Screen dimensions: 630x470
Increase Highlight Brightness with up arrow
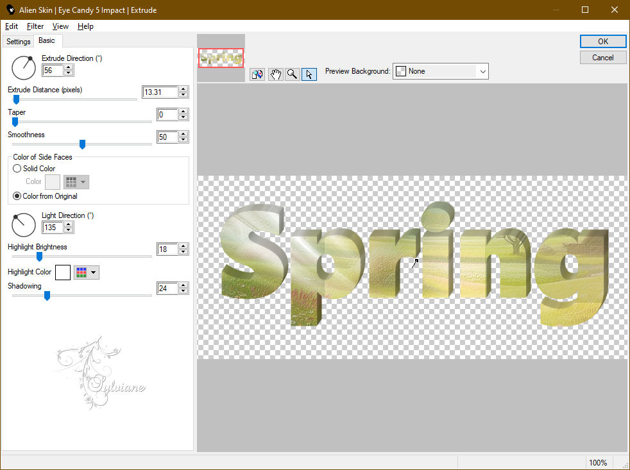click(183, 246)
